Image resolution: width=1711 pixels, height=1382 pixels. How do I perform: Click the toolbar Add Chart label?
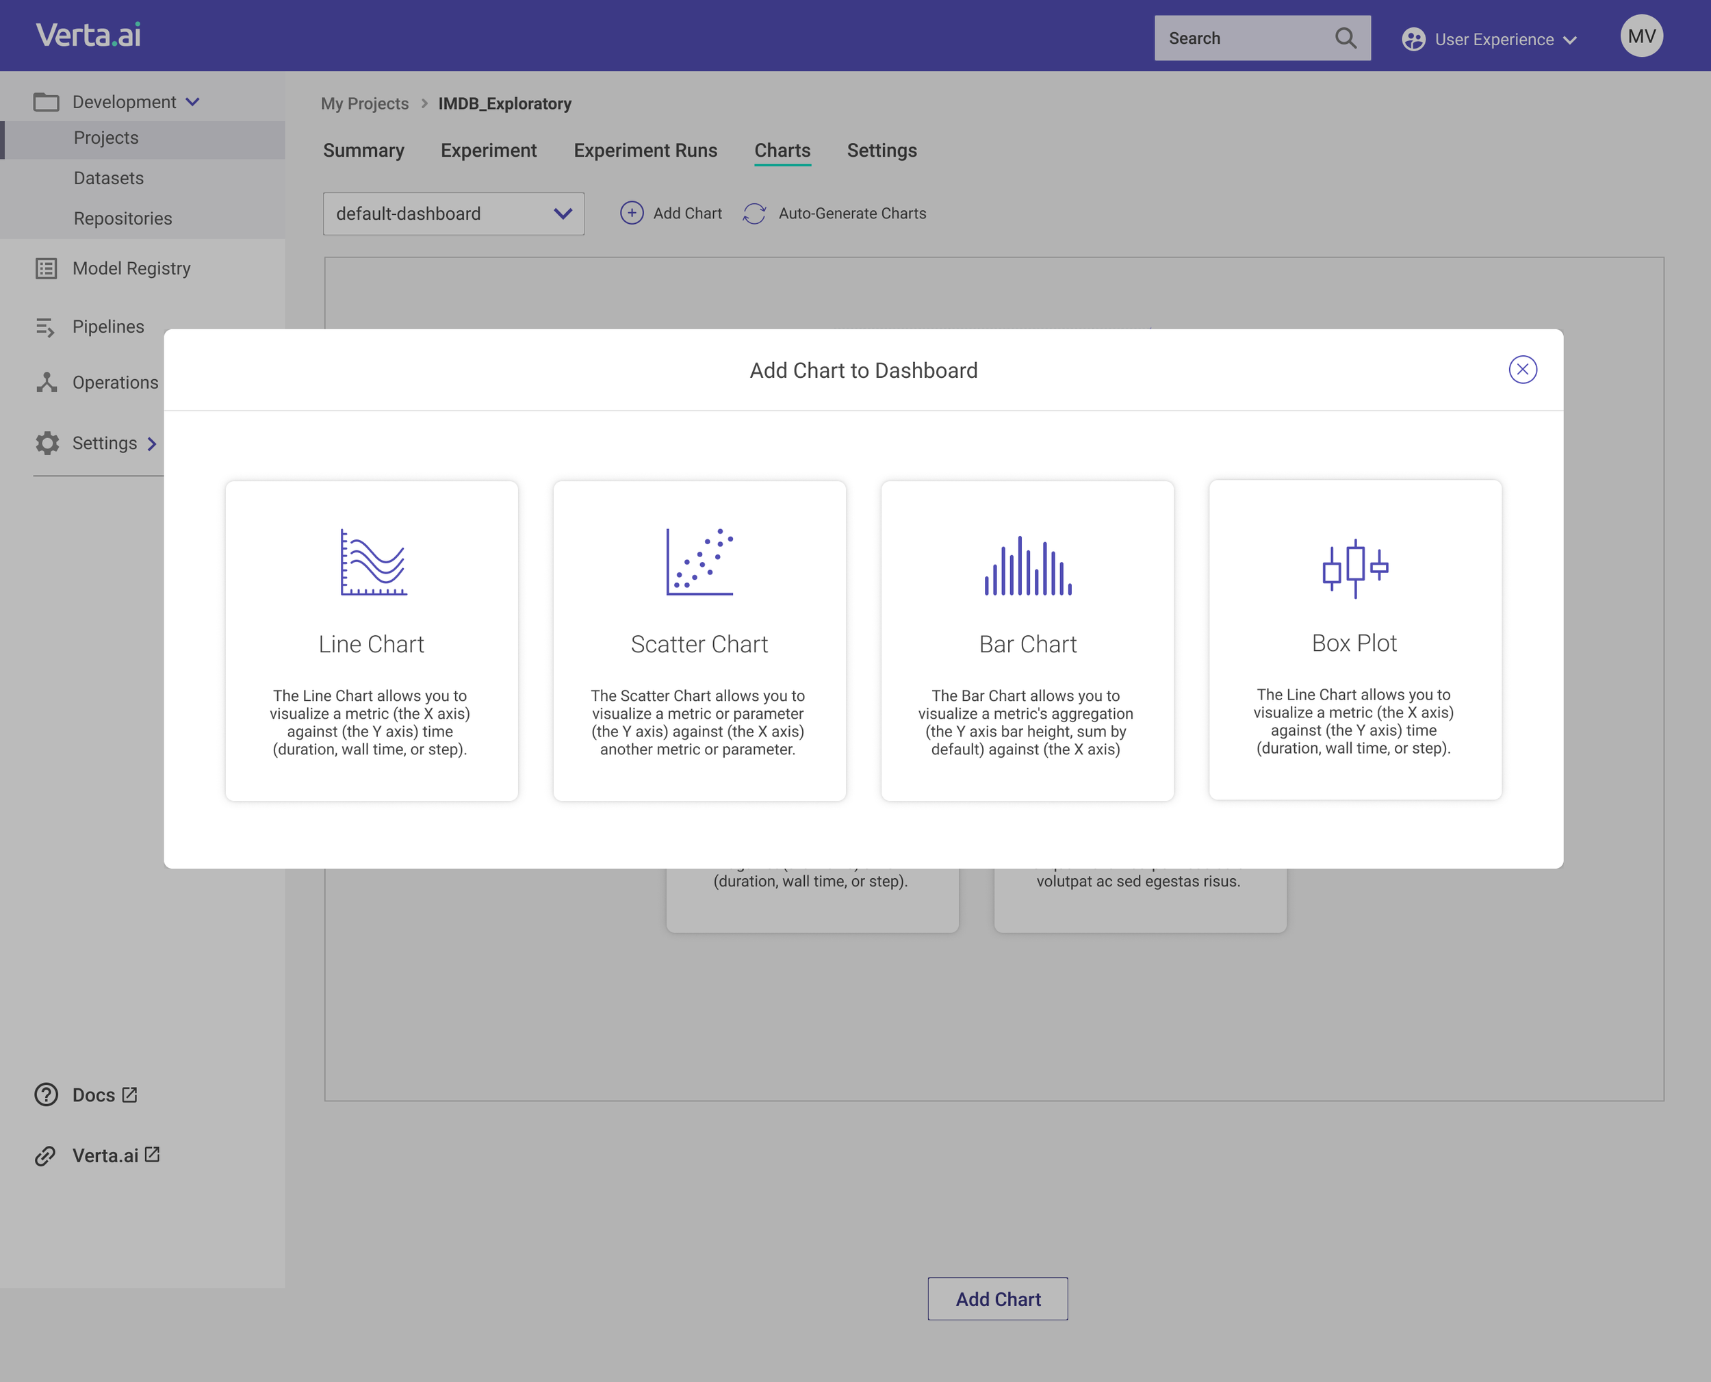[x=688, y=214]
